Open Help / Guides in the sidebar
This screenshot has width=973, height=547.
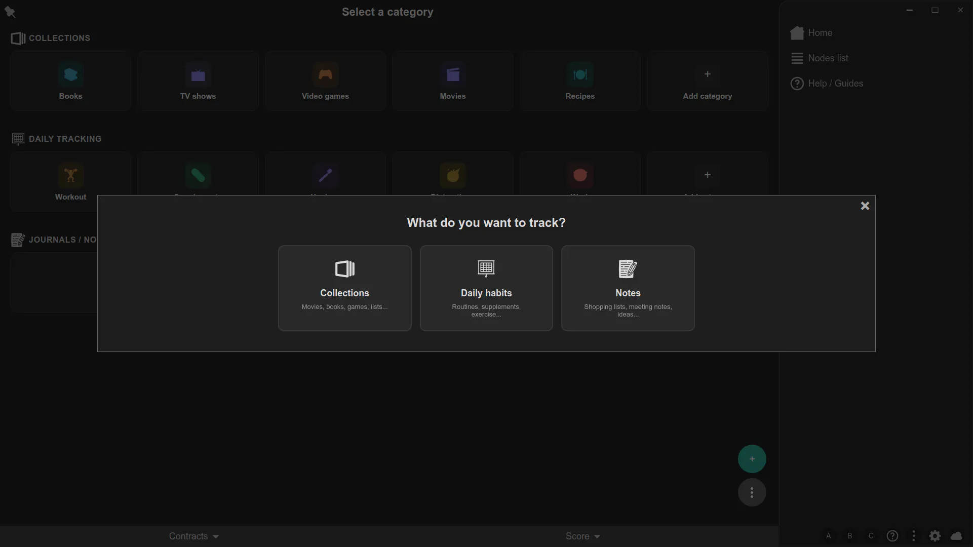[827, 84]
